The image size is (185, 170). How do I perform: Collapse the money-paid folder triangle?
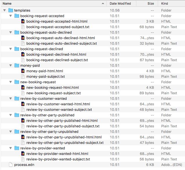[x=11, y=66]
